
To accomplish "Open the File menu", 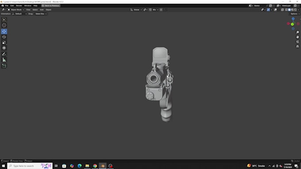I will click(x=7, y=6).
